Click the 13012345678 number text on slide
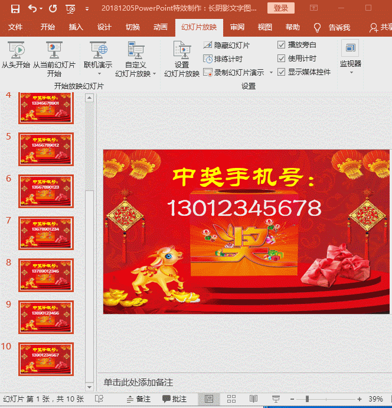This screenshot has height=408, width=392. pyautogui.click(x=244, y=208)
